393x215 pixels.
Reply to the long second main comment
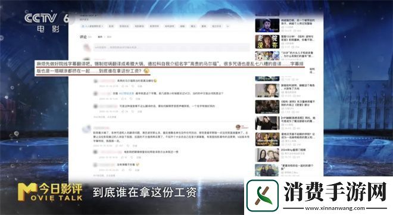tap(135, 146)
